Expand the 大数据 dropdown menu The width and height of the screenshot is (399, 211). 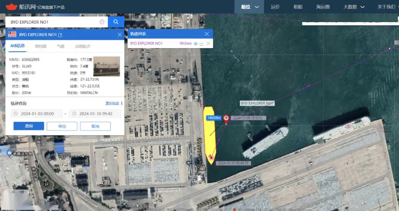354,7
